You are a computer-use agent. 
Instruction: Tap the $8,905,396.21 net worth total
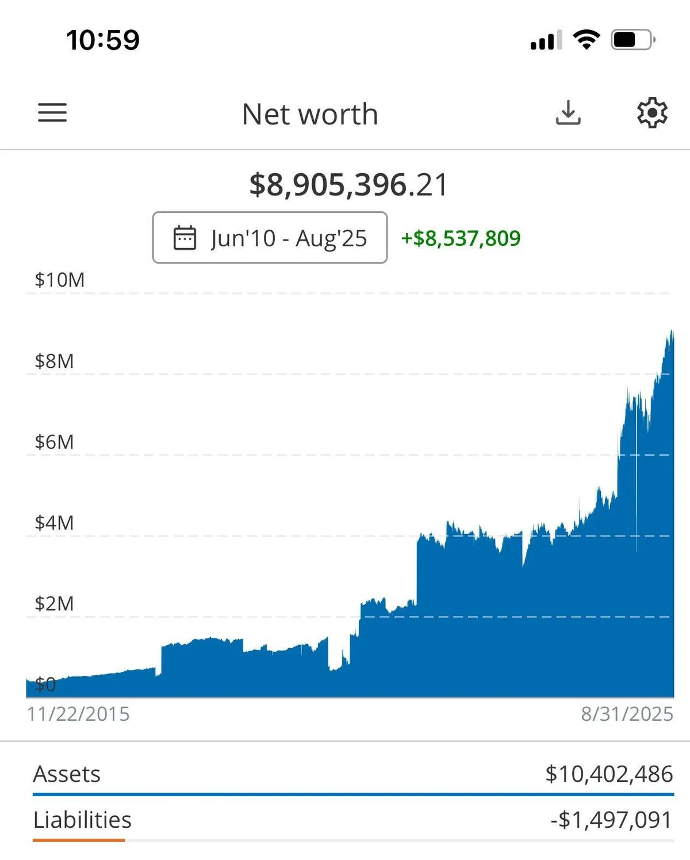coord(348,185)
